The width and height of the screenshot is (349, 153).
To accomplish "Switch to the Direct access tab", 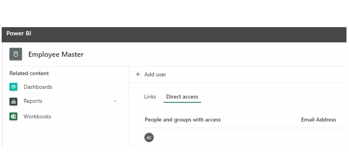I will 182,97.
